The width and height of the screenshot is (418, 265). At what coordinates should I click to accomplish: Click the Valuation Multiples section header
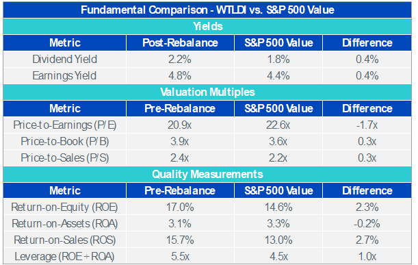pos(207,92)
